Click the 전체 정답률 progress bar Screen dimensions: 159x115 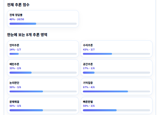tap(43, 24)
